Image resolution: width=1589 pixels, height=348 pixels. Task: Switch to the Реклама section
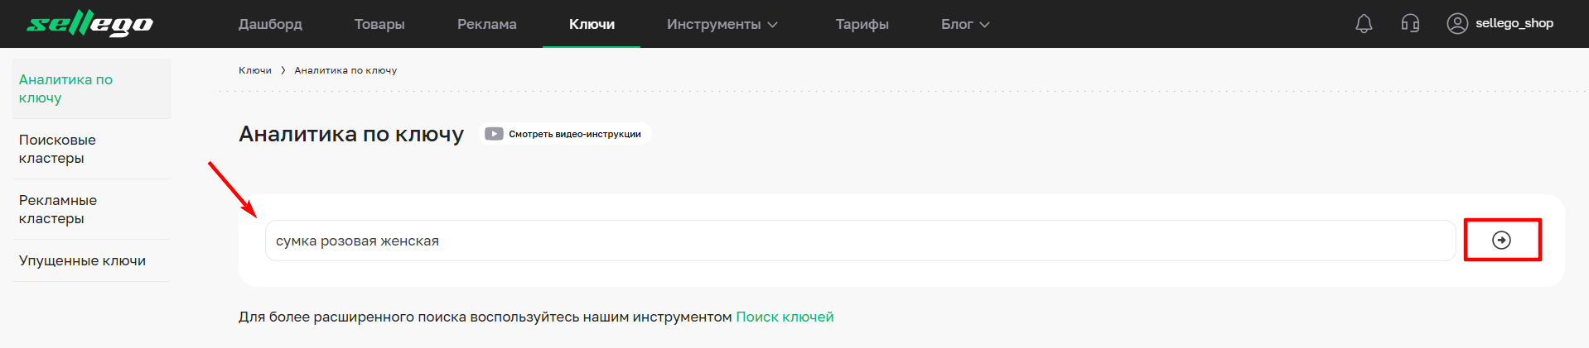487,24
